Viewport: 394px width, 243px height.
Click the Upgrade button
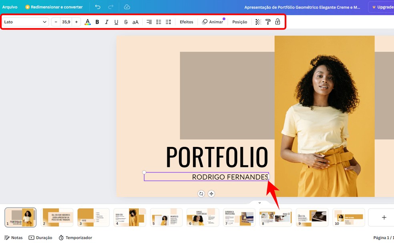pyautogui.click(x=382, y=7)
